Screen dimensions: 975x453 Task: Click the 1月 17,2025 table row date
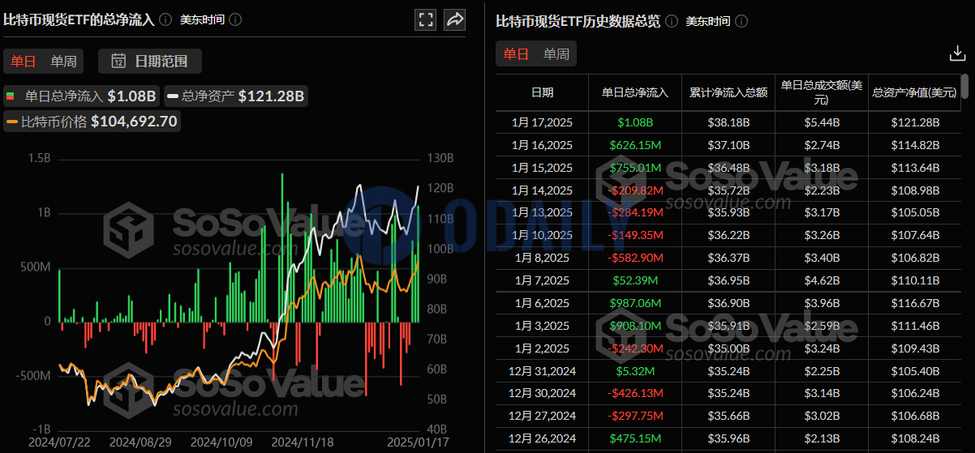[x=543, y=122]
